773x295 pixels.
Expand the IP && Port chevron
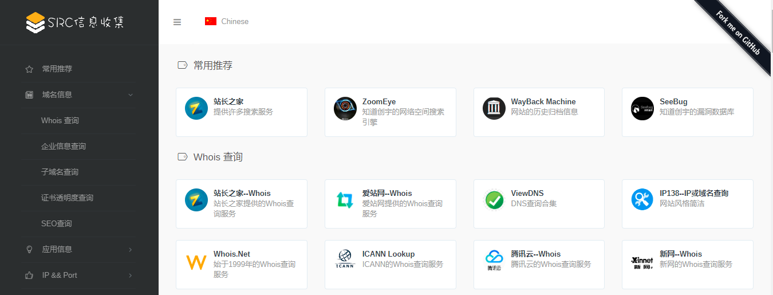[131, 275]
